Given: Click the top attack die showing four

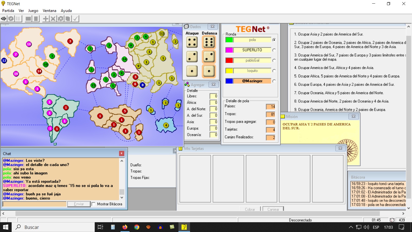Looking at the screenshot, I should coord(192,42).
